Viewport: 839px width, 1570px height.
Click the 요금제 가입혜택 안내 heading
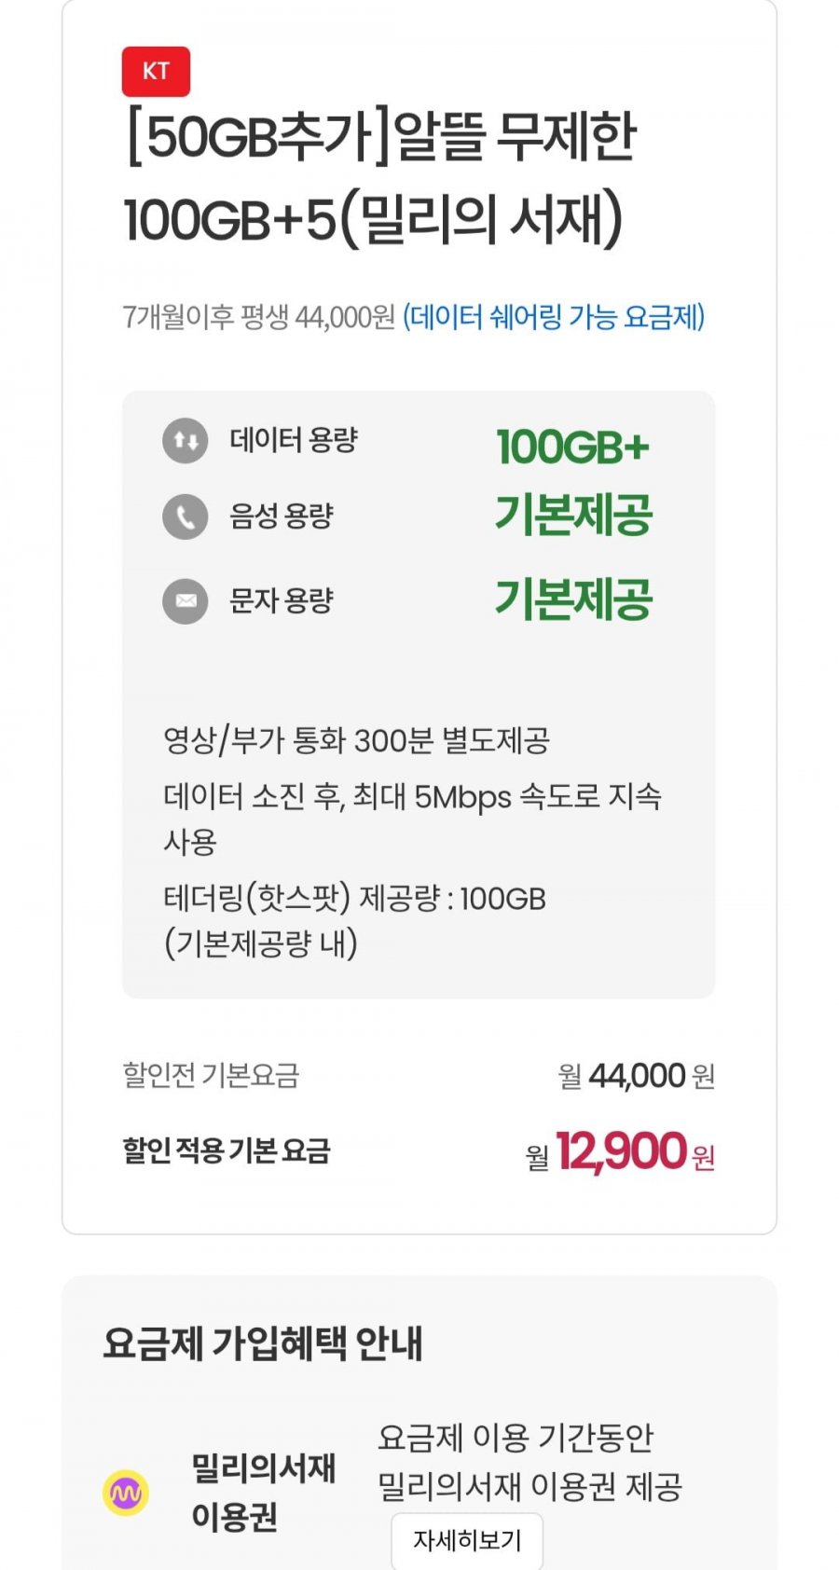point(262,1343)
